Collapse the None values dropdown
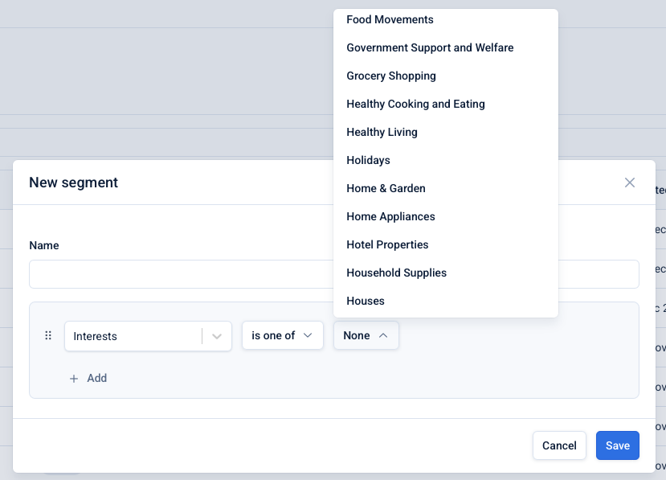The height and width of the screenshot is (480, 666). [366, 336]
